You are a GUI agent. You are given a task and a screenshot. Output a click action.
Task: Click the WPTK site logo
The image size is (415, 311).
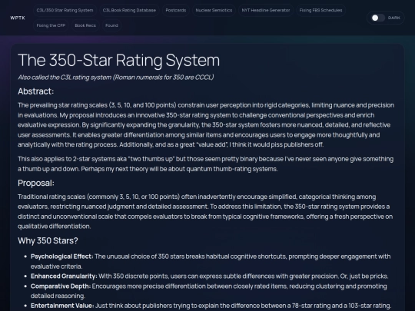[x=18, y=18]
